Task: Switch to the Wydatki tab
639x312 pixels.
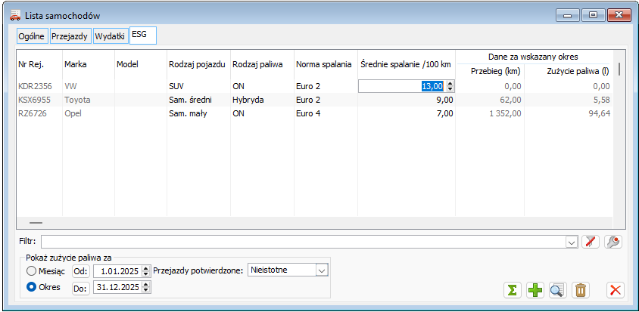Action: (110, 36)
